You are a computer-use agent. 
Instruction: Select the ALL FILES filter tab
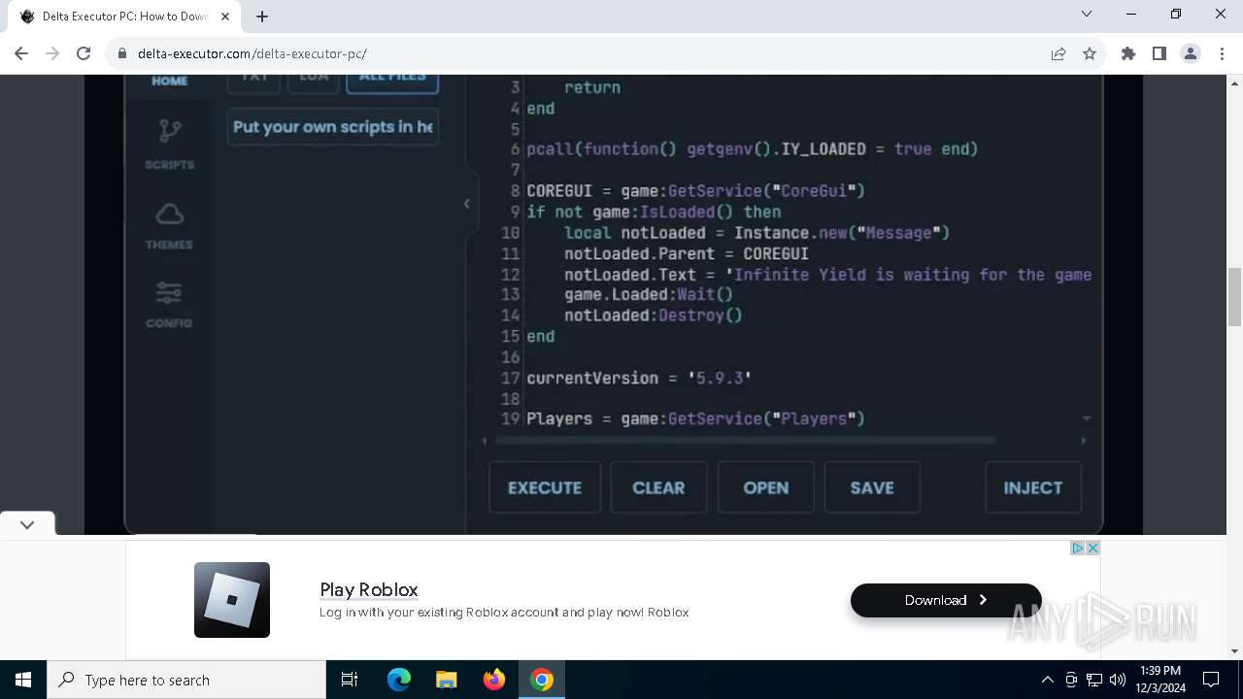[392, 82]
